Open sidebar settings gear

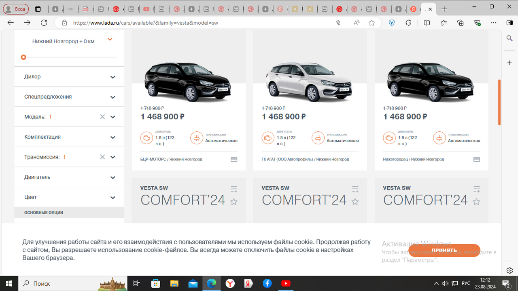(x=510, y=270)
